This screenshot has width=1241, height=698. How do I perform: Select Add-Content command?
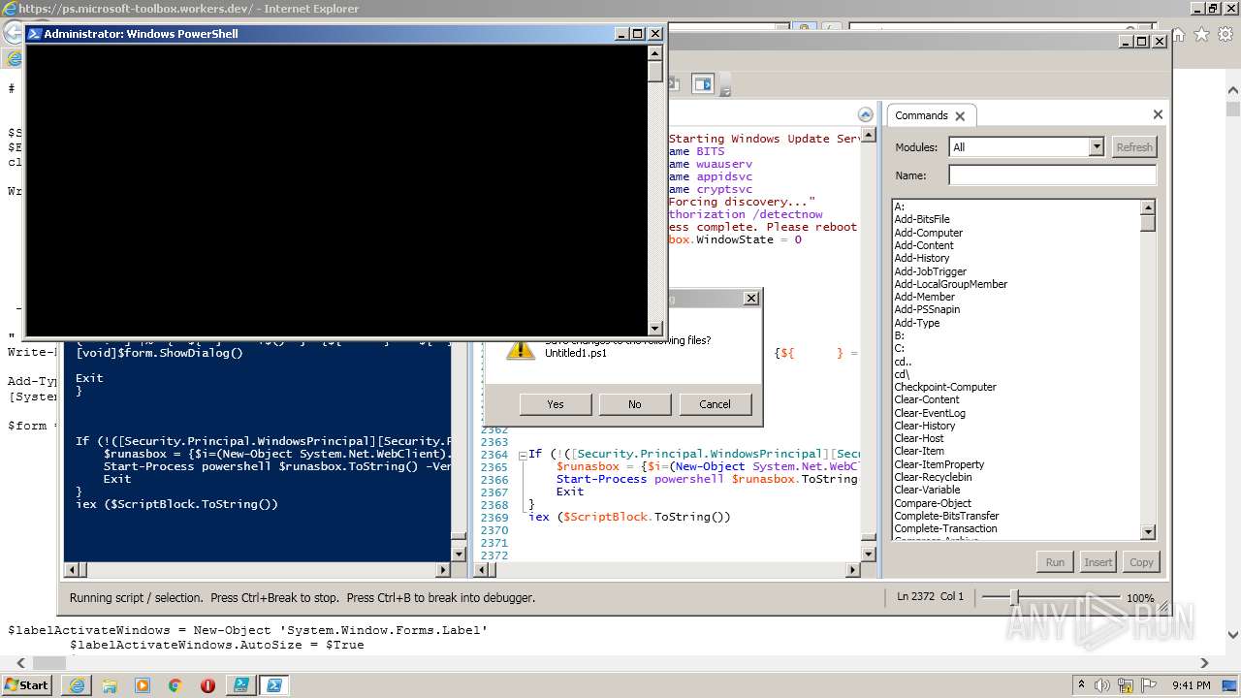click(x=924, y=245)
